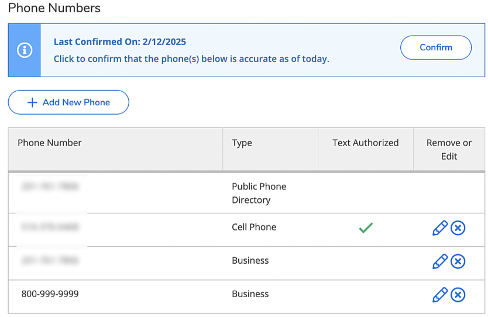
Task: Click the Phone Numbers section heading
Action: [54, 8]
